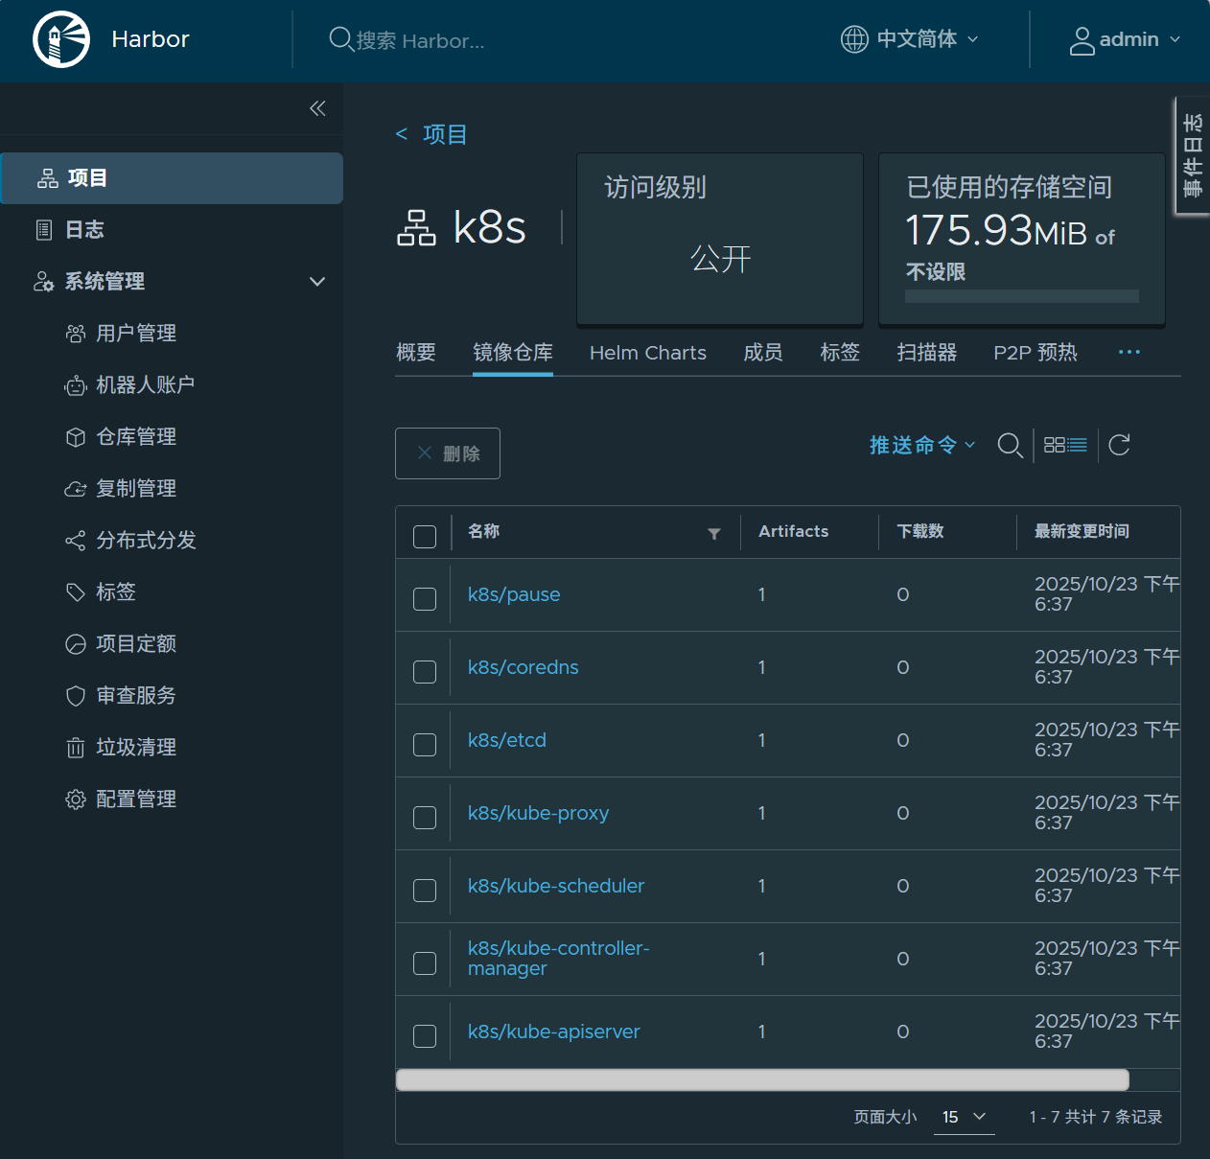Click the 日志 logs icon in sidebar
This screenshot has height=1159, width=1210.
pos(44,230)
